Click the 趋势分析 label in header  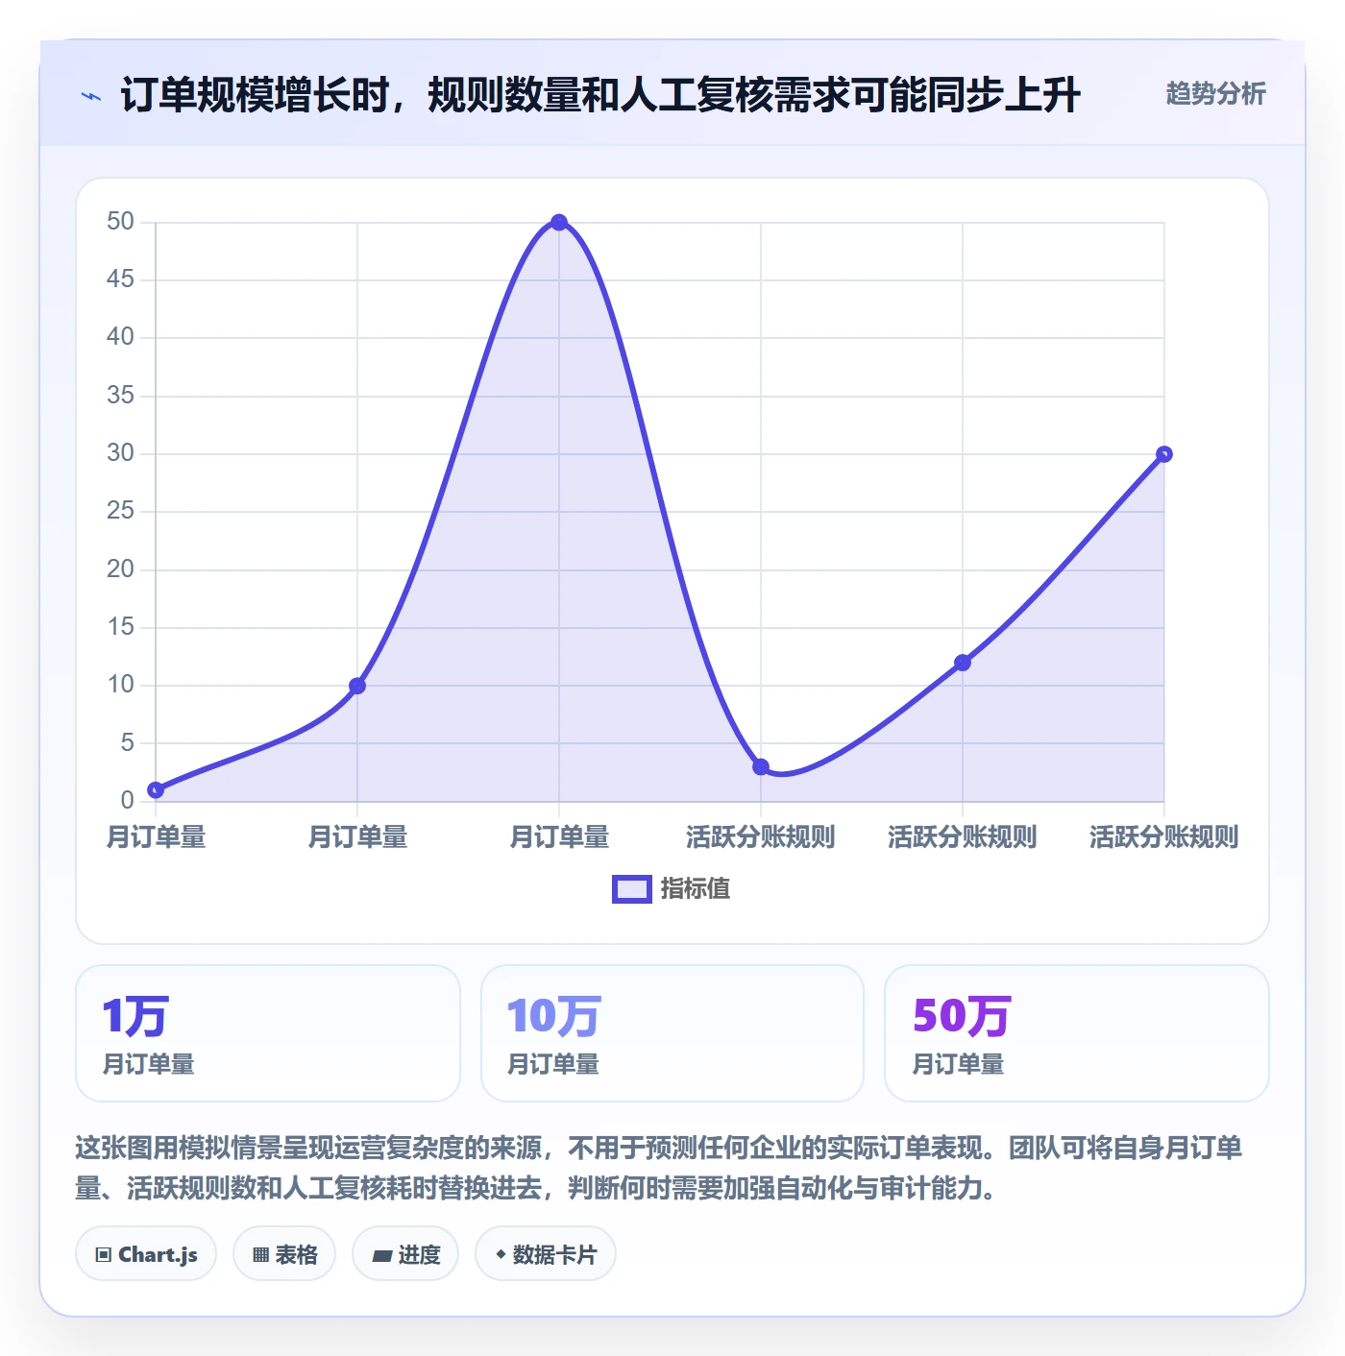(x=1215, y=93)
